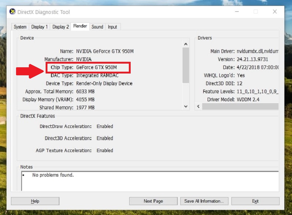Switch to the Input tab
The height and width of the screenshot is (215, 292).
(x=113, y=26)
